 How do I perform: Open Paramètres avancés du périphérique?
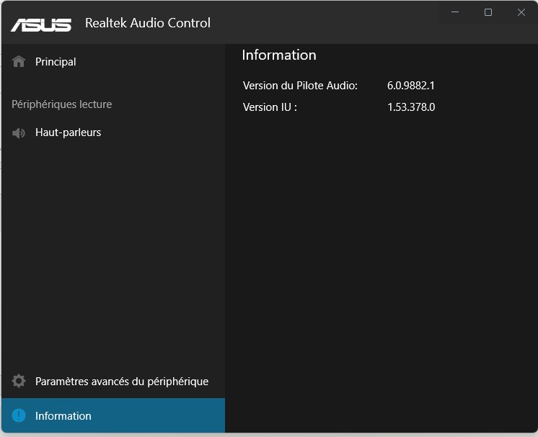tap(121, 382)
